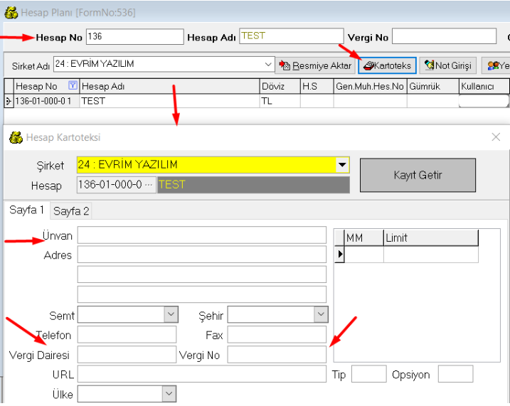510x406 pixels.
Task: Expand the Semt dropdown list
Action: [171, 314]
